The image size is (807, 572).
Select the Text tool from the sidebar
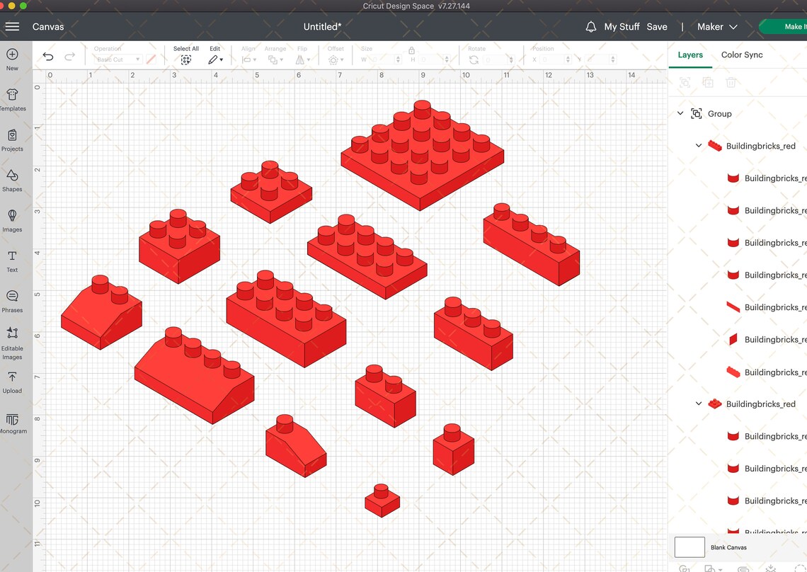pyautogui.click(x=11, y=261)
